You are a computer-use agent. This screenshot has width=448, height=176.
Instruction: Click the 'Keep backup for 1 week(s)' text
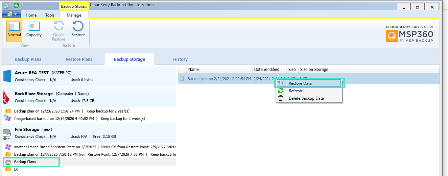pos(123,119)
